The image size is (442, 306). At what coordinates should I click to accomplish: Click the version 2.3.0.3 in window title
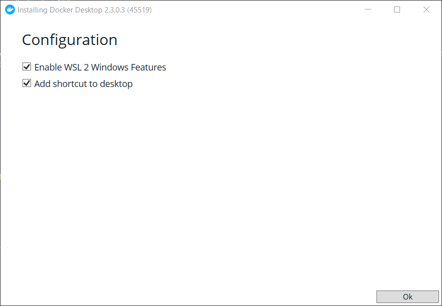pyautogui.click(x=114, y=10)
